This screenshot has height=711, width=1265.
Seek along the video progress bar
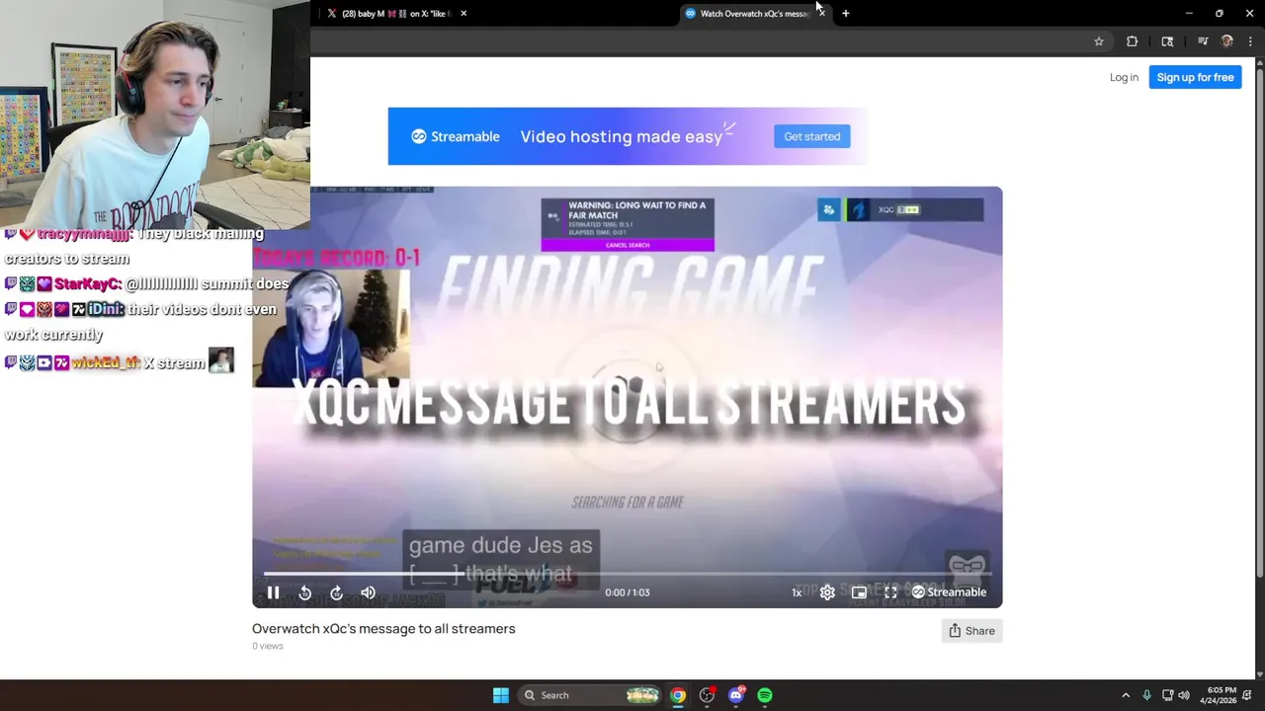(x=627, y=574)
